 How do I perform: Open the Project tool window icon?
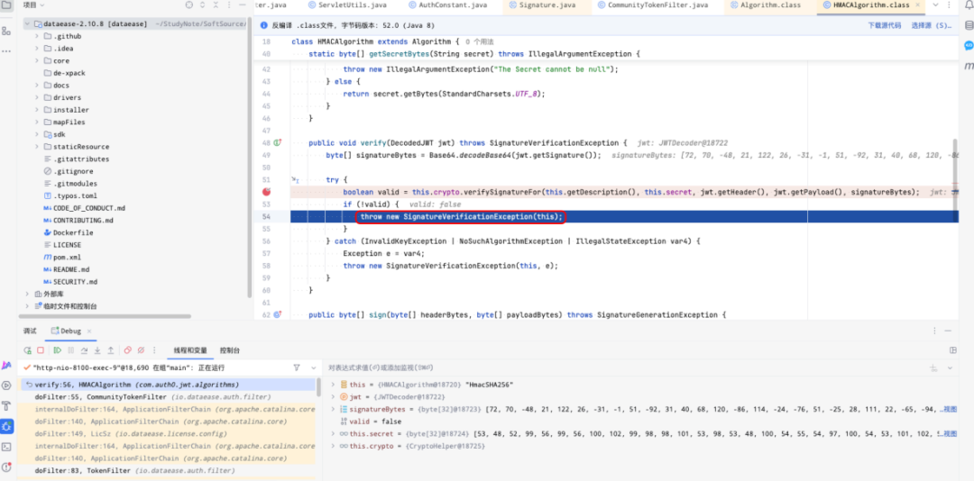(x=6, y=5)
